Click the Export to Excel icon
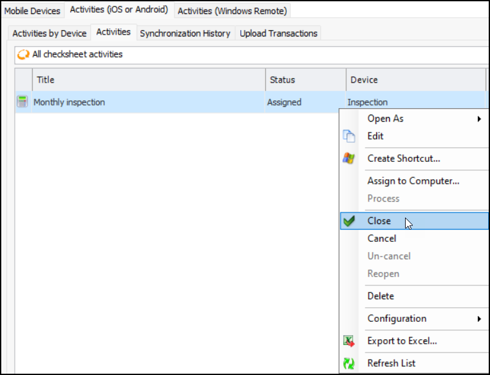 point(349,341)
